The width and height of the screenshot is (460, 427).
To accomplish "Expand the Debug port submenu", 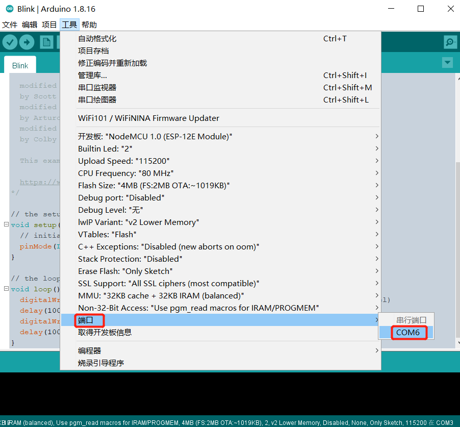I will [x=221, y=198].
